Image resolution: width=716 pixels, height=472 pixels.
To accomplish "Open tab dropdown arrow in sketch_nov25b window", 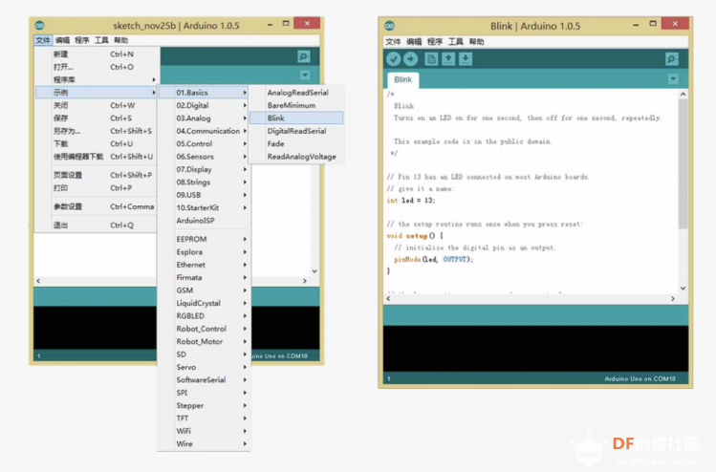I will (305, 75).
